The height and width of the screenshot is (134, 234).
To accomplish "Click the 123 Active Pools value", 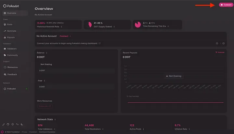I will pos(132,125).
